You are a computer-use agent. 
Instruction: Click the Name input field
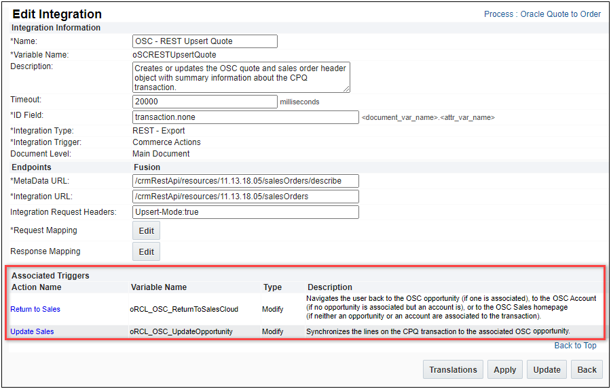(x=205, y=41)
